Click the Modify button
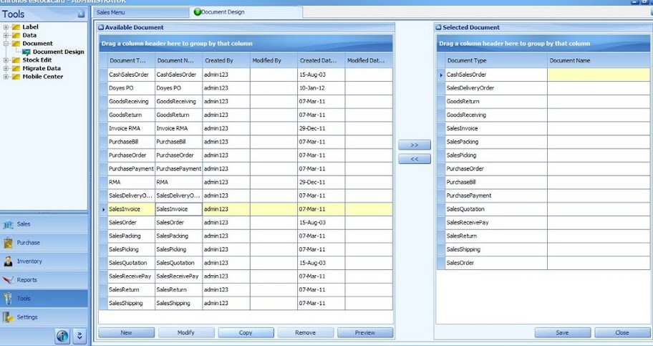 (186, 332)
